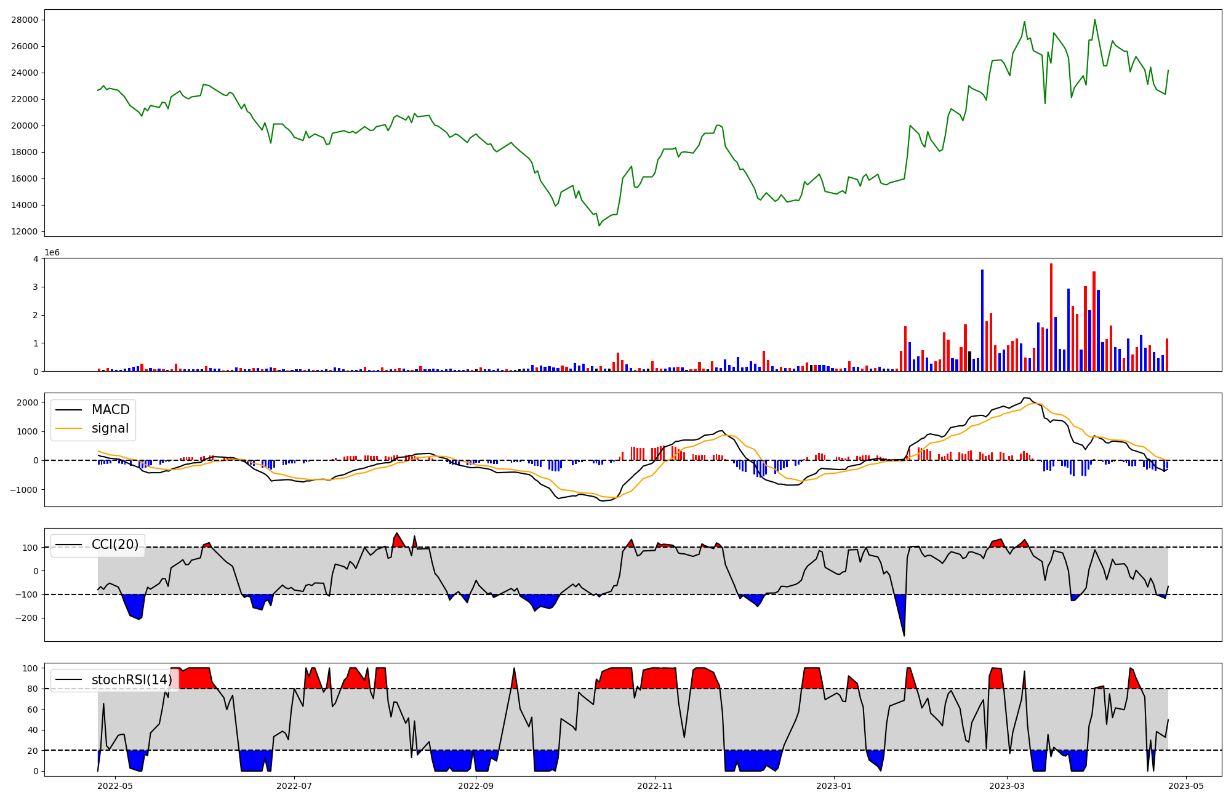
Task: Click the lowest point of the green price line
Action: [599, 225]
